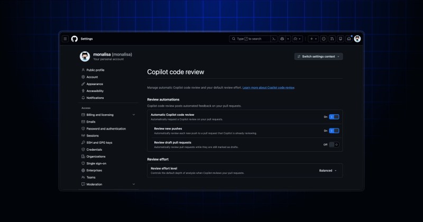423x222 pixels.
Task: Open Password and authentication settings
Action: pos(106,128)
